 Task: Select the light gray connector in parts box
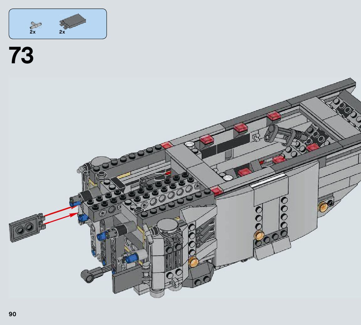tap(35, 25)
